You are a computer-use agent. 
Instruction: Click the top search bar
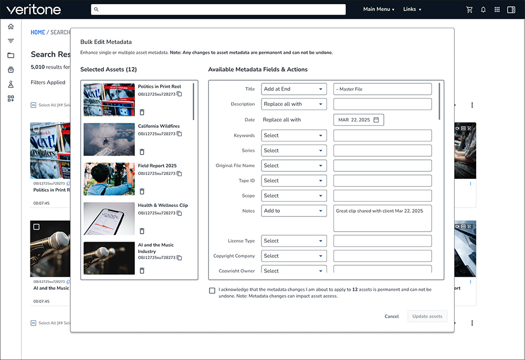click(218, 9)
